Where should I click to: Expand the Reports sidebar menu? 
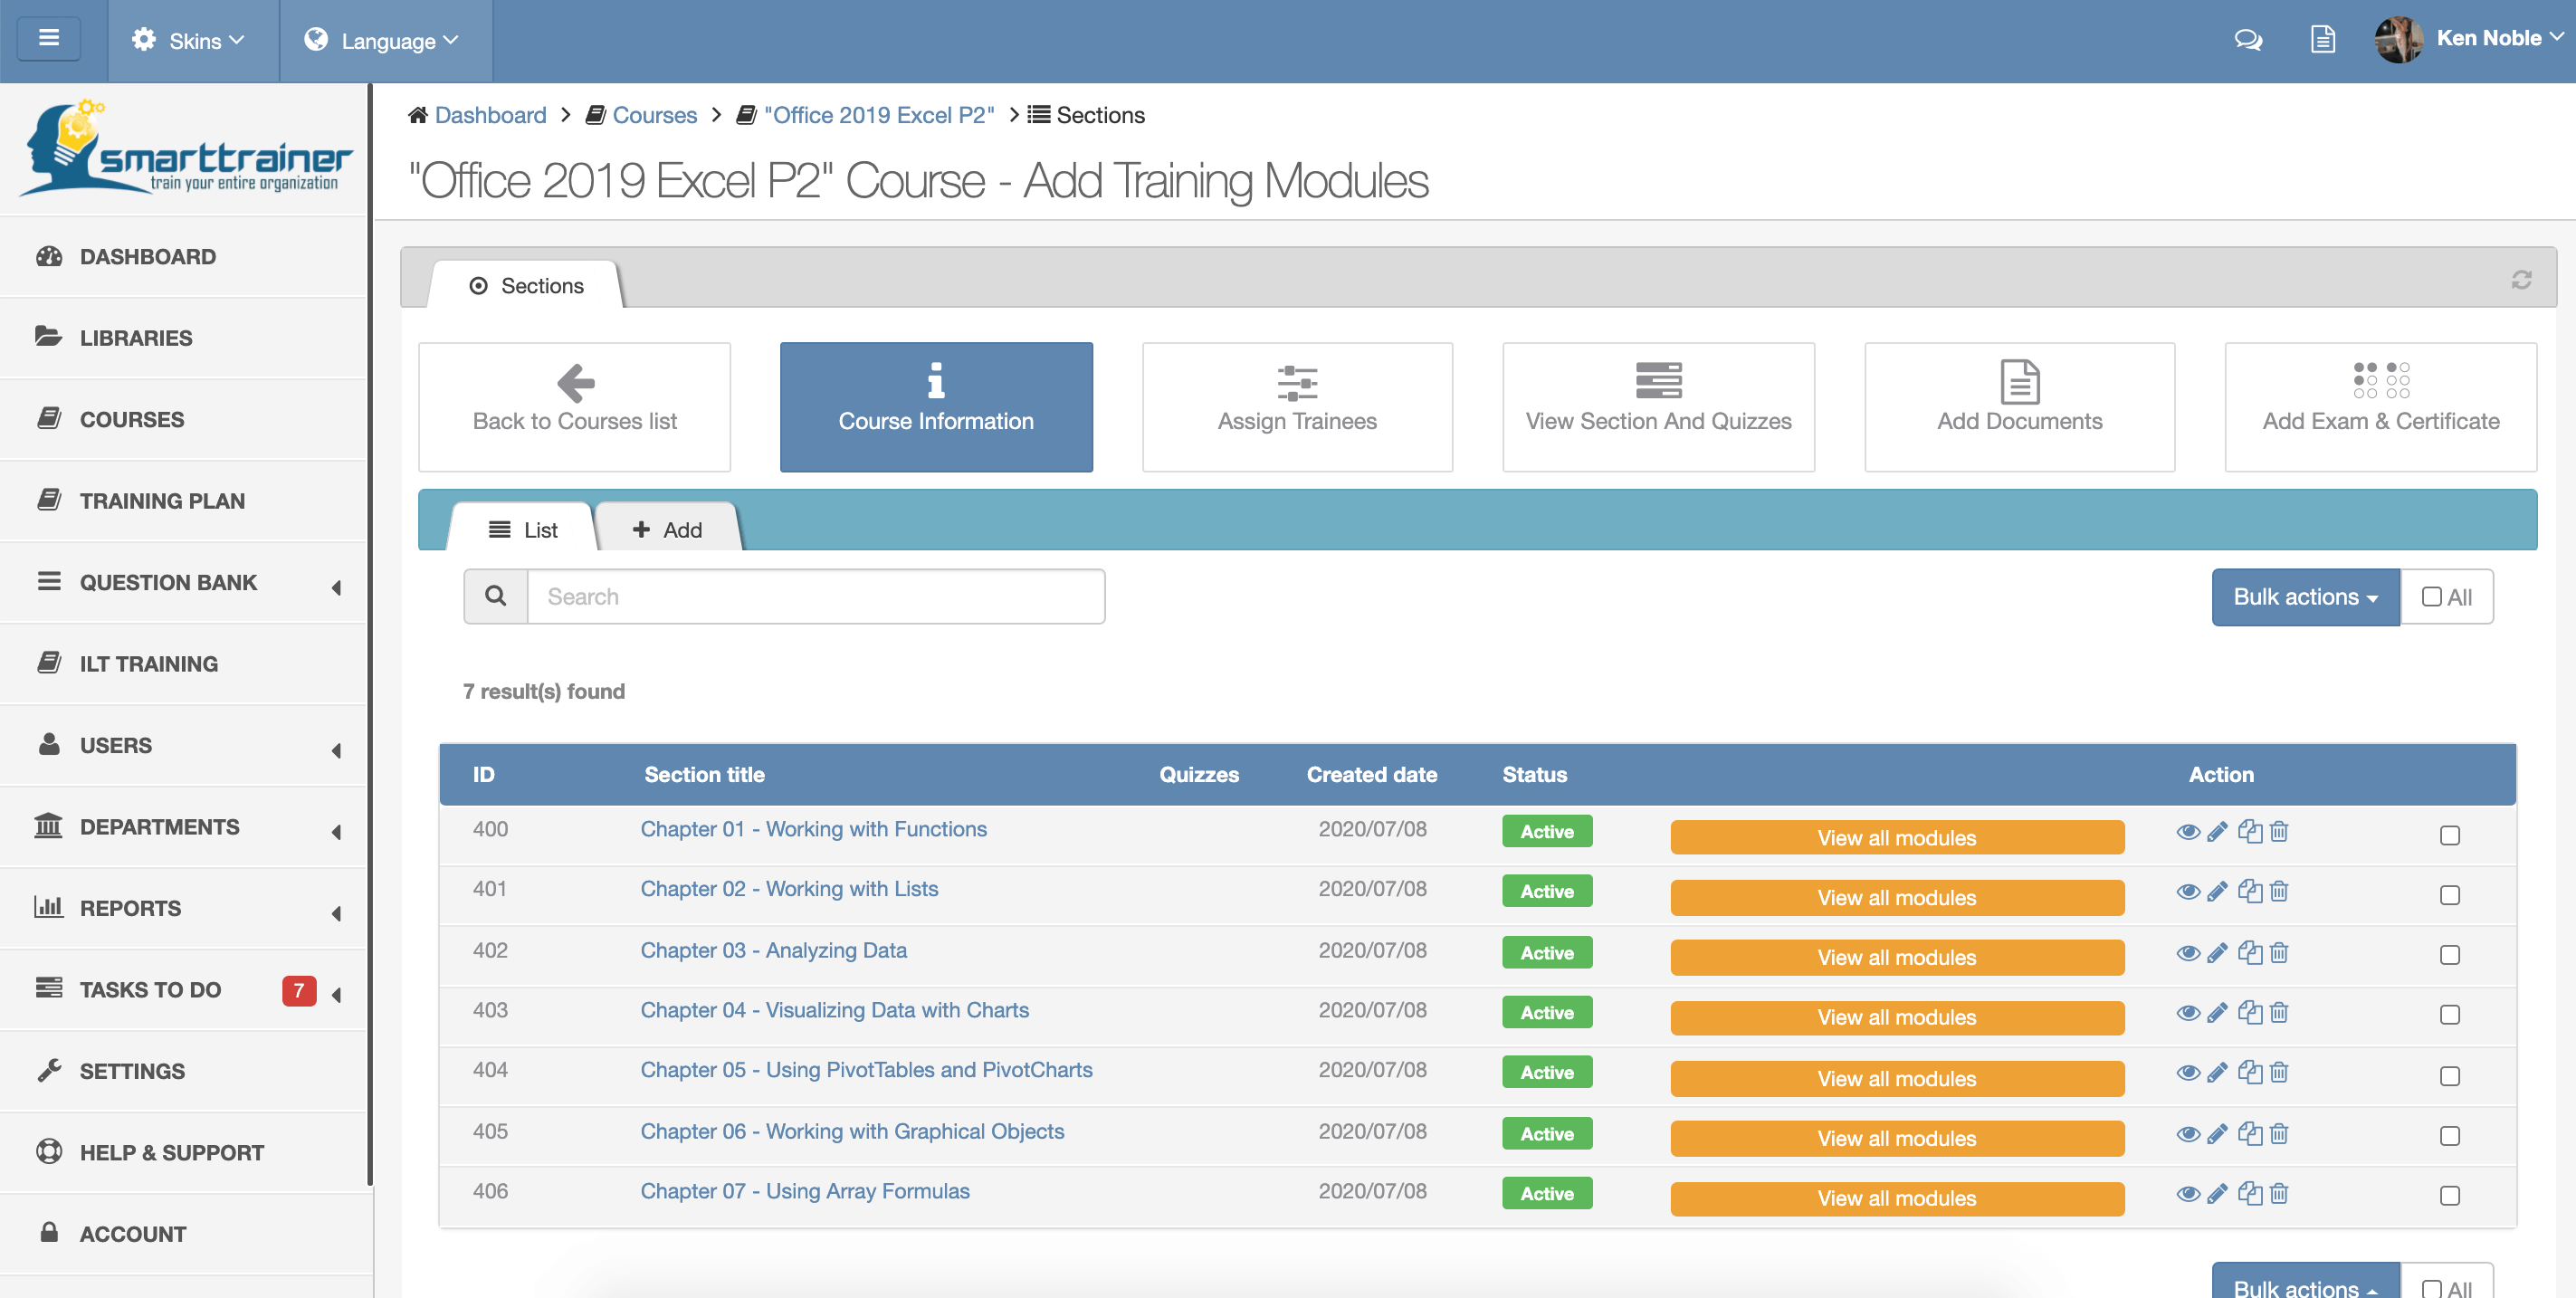[184, 908]
